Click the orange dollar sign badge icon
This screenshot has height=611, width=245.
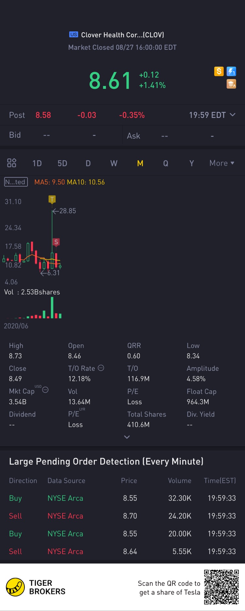coord(219,71)
